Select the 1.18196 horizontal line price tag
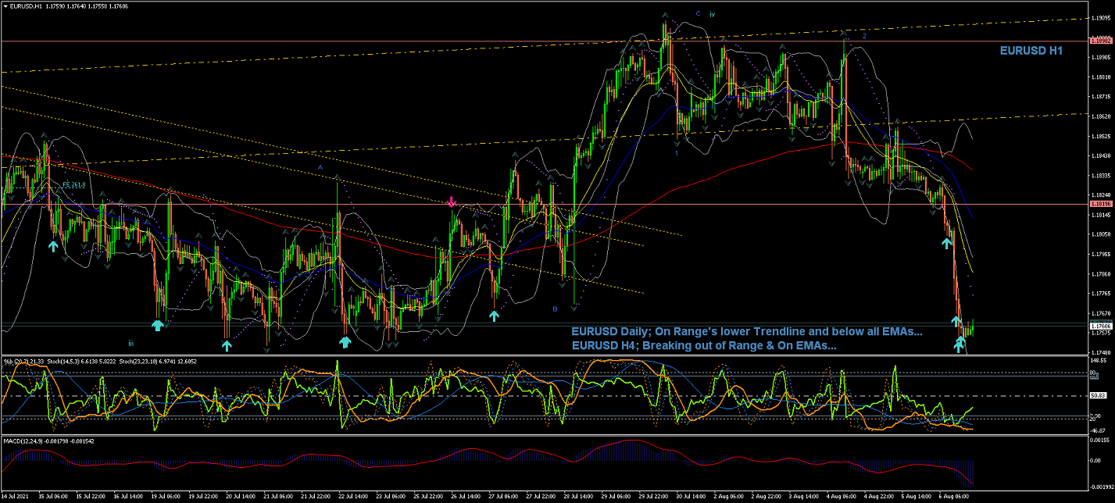The height and width of the screenshot is (503, 1115). (1101, 205)
